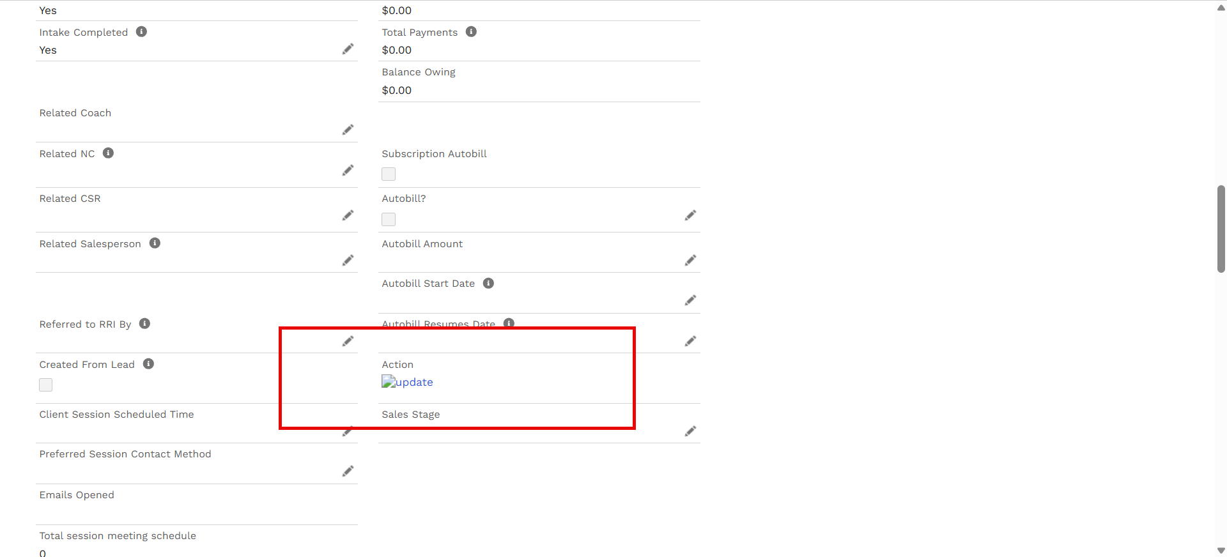The height and width of the screenshot is (557, 1227).
Task: Check the Autobill? checkbox
Action: pos(389,219)
